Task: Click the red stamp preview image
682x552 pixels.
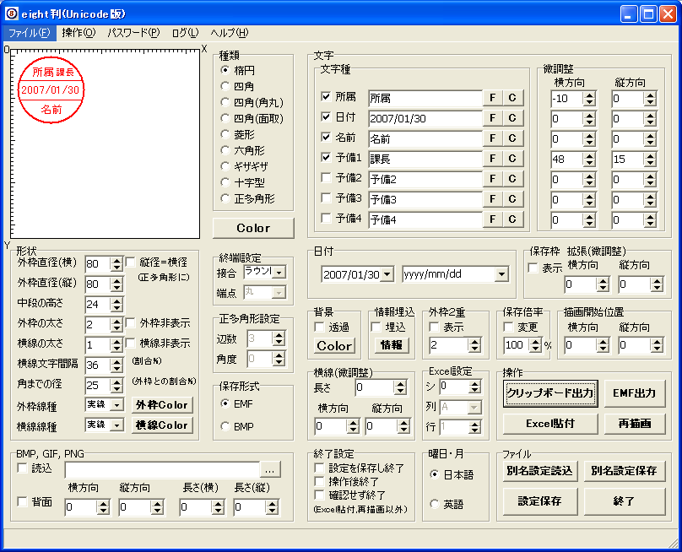Action: click(x=51, y=90)
